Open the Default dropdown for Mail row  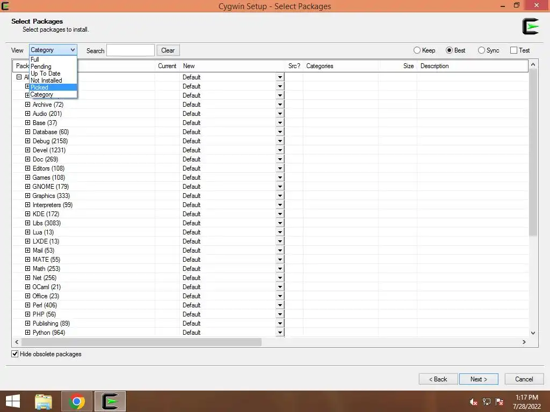(280, 251)
